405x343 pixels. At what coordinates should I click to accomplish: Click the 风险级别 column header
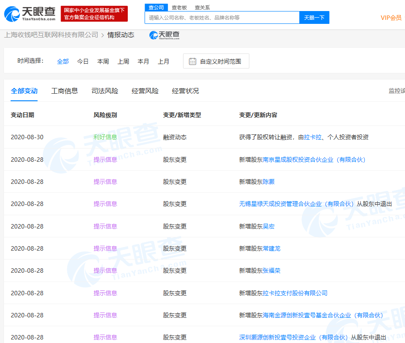[105, 115]
